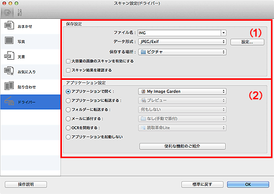Click the 保存設定 section heading

coord(74,24)
